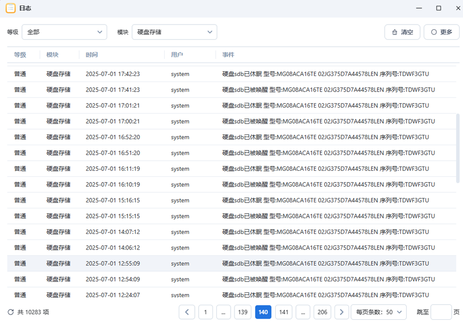This screenshot has width=463, height=324.
Task: Click system user in the 15:16:15 row
Action: (x=180, y=200)
